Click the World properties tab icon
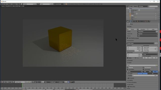The width and height of the screenshot is (161, 90). [136, 21]
